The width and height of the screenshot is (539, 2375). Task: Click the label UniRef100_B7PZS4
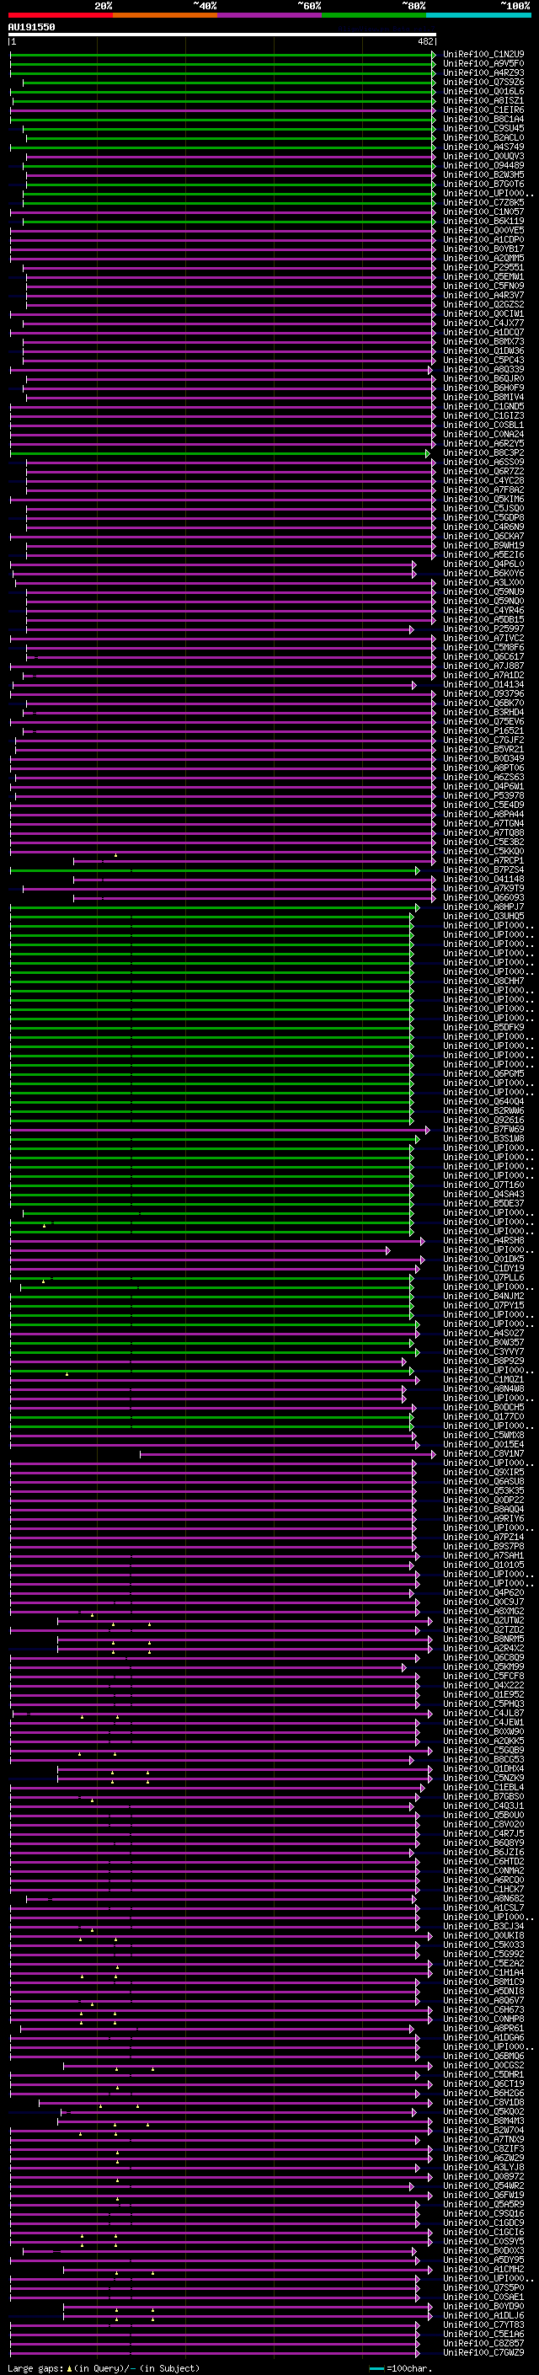(x=483, y=869)
